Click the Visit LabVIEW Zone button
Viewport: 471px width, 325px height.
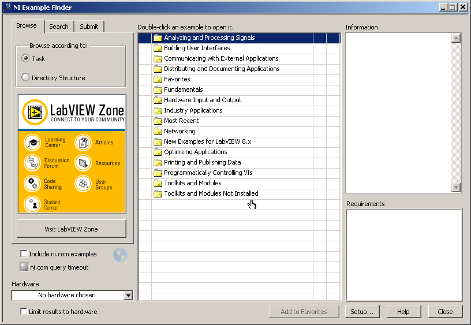tap(72, 229)
